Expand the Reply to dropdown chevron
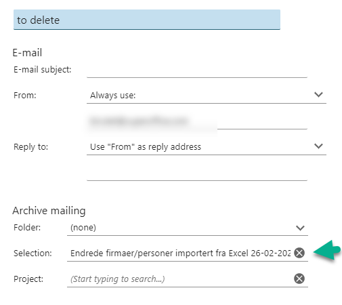The image size is (342, 305). tap(318, 146)
